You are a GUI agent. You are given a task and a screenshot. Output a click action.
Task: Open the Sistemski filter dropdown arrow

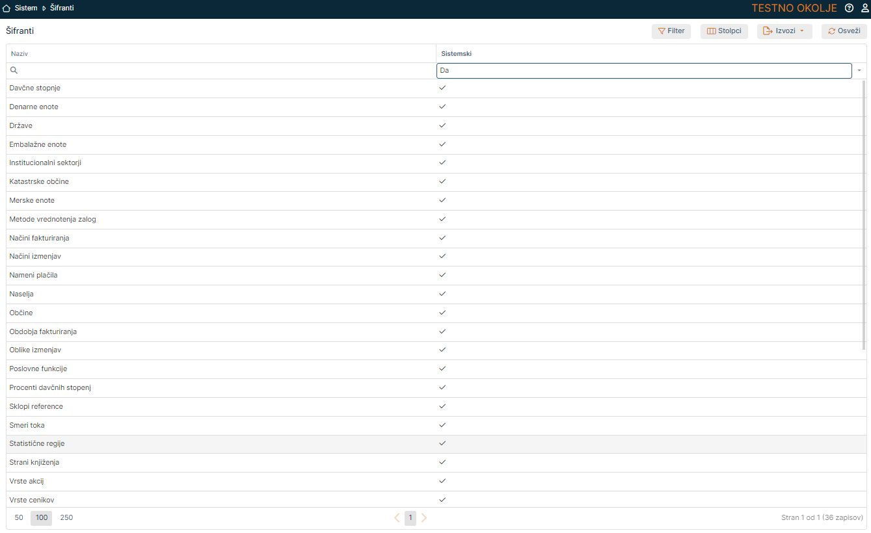click(x=859, y=70)
